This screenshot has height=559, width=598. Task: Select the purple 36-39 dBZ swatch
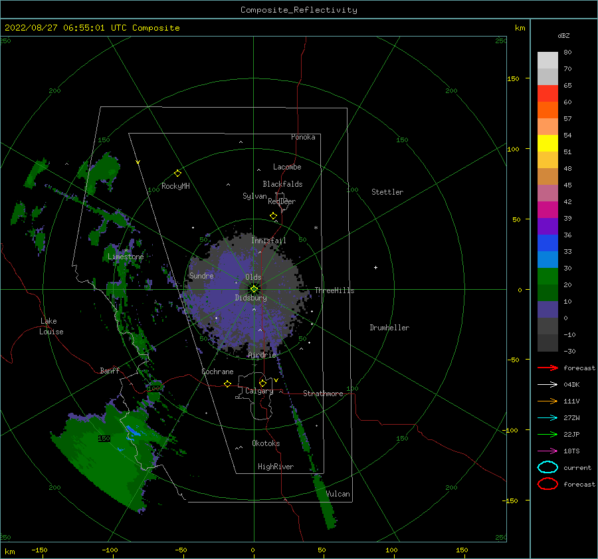(x=548, y=226)
